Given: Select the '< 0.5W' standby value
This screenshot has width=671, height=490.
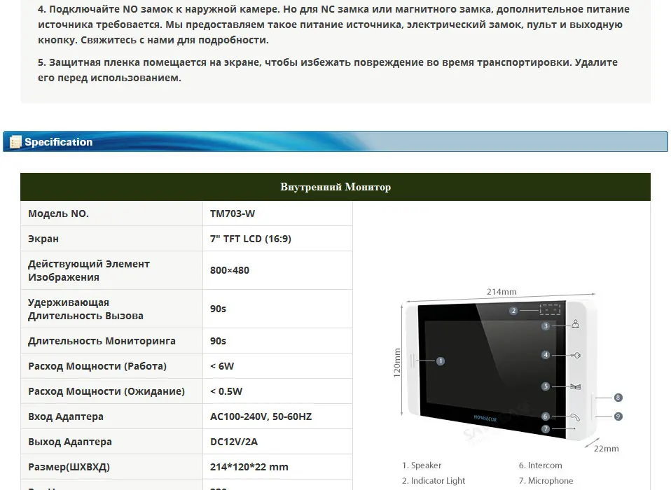Looking at the screenshot, I should pos(226,391).
